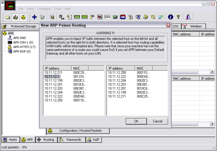The height and width of the screenshot is (151, 217).
Task: Open the Cisco Type-7 Password Decoder icon
Action: (77, 17)
